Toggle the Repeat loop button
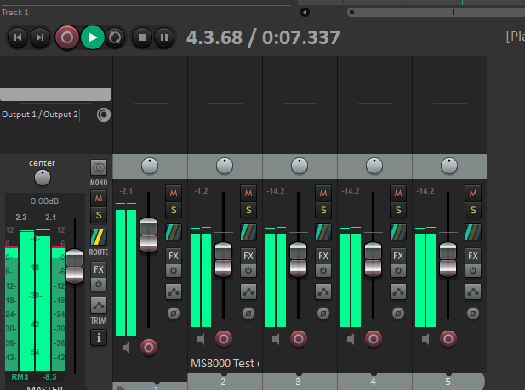Image resolution: width=525 pixels, height=390 pixels. 116,37
